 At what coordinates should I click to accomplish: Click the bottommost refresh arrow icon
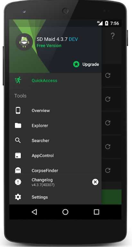point(108,170)
